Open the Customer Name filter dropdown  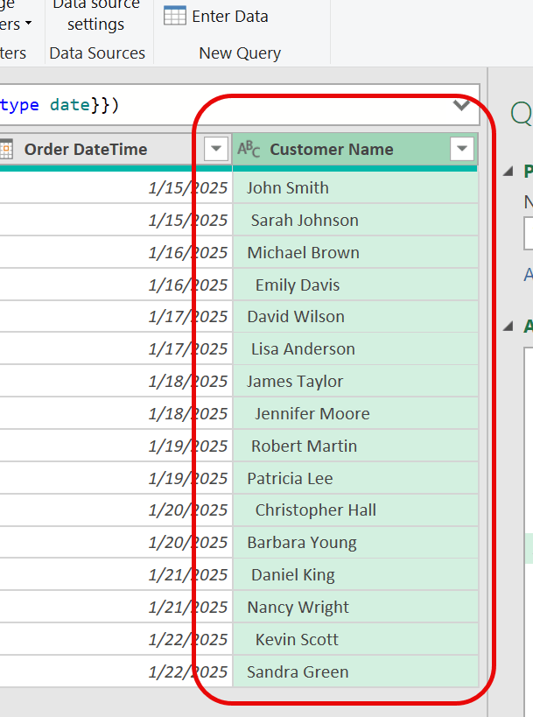(462, 149)
